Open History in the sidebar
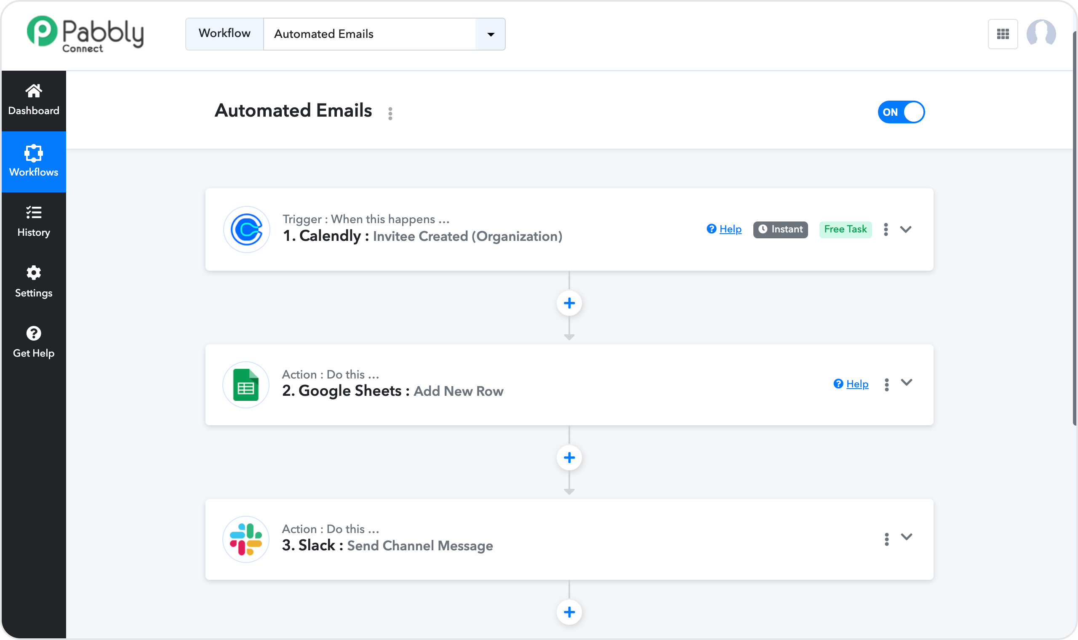The height and width of the screenshot is (640, 1078). [x=34, y=221]
